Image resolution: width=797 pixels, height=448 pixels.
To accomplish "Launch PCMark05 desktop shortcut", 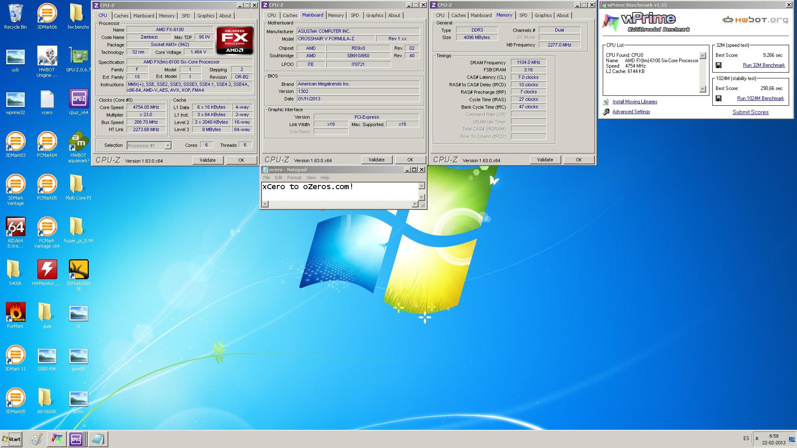I will pyautogui.click(x=47, y=187).
